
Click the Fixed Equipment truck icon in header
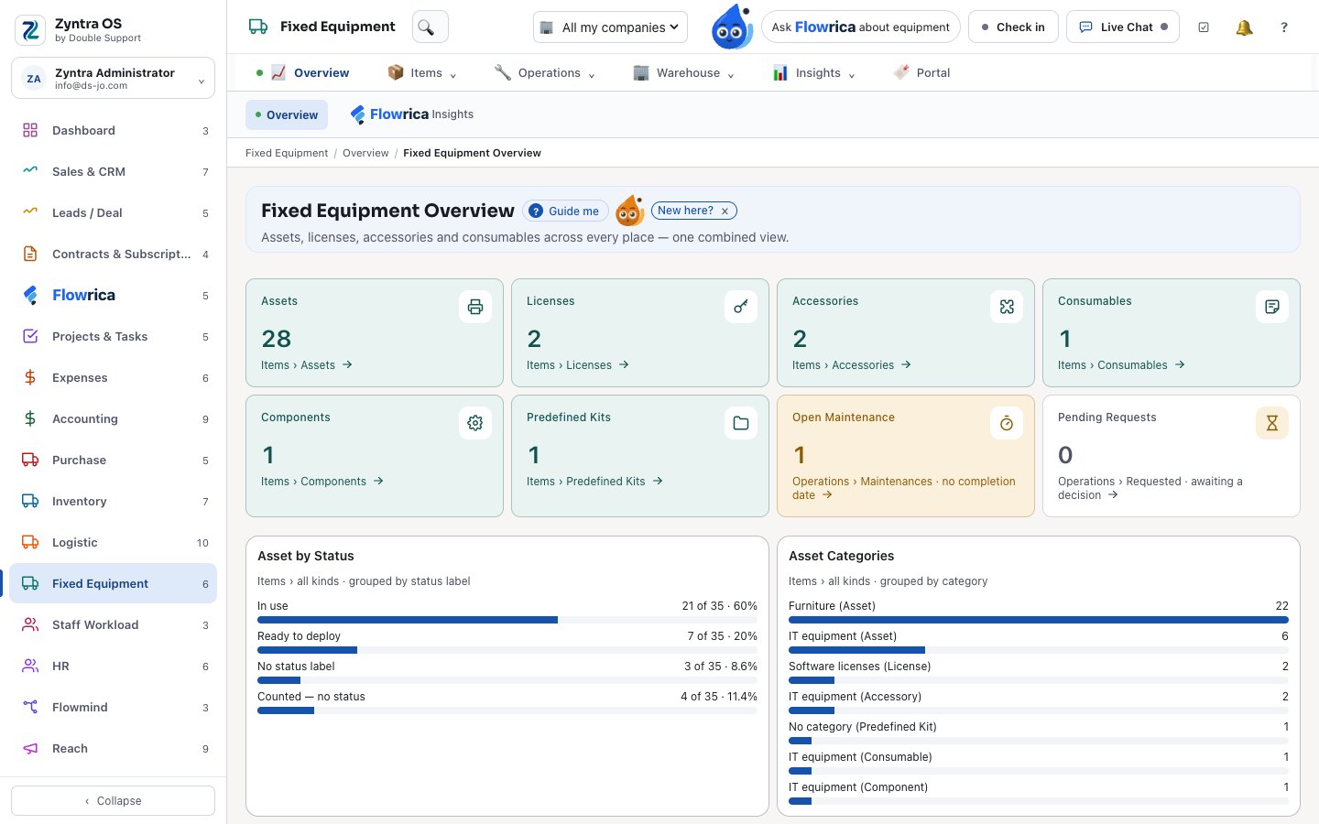pyautogui.click(x=258, y=27)
